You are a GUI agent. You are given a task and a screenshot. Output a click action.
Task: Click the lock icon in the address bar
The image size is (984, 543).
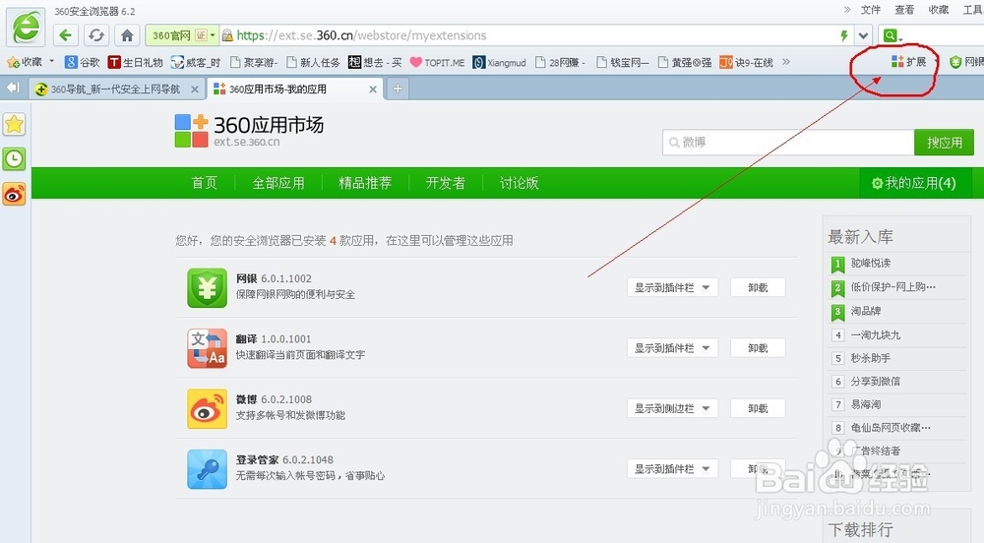(228, 35)
